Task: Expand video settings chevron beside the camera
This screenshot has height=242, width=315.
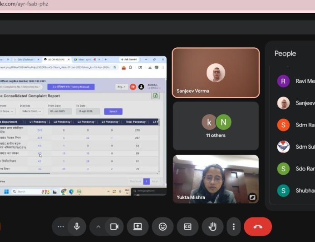Action: 98,227
